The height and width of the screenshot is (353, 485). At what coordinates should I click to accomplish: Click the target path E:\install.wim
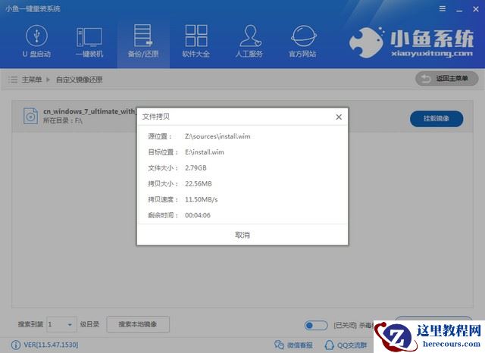point(205,152)
